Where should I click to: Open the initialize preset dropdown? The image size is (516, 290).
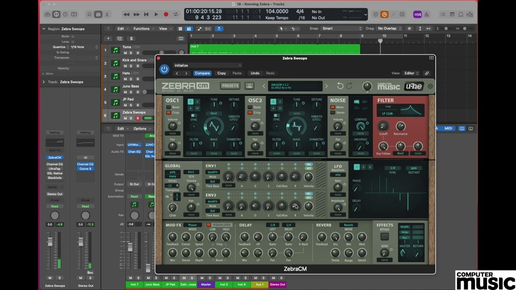208,65
